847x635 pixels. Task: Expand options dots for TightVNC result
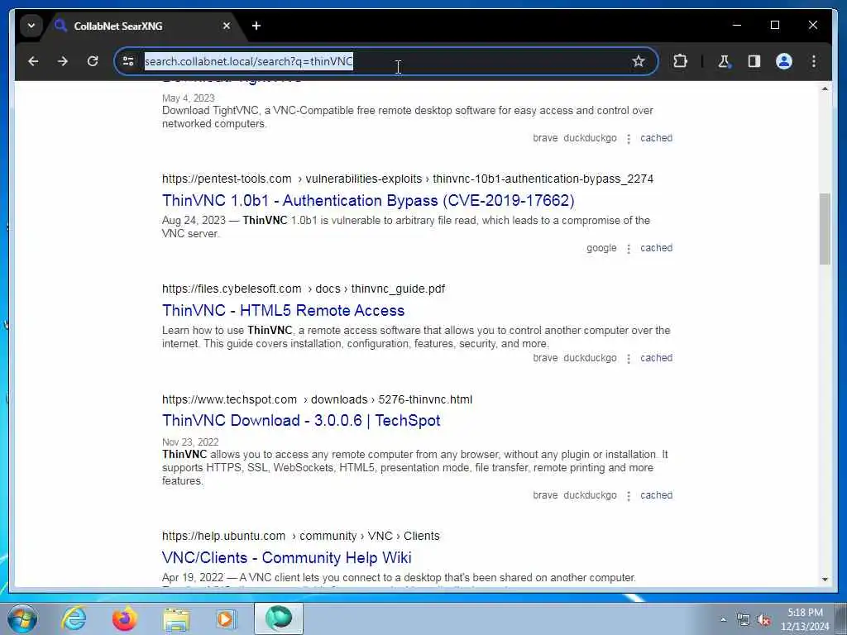click(x=629, y=139)
